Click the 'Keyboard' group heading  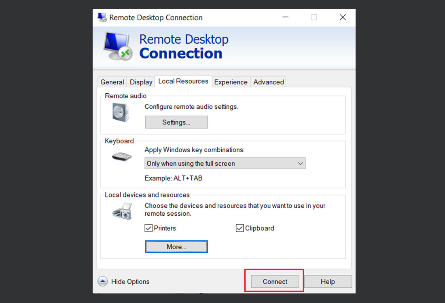coord(119,141)
